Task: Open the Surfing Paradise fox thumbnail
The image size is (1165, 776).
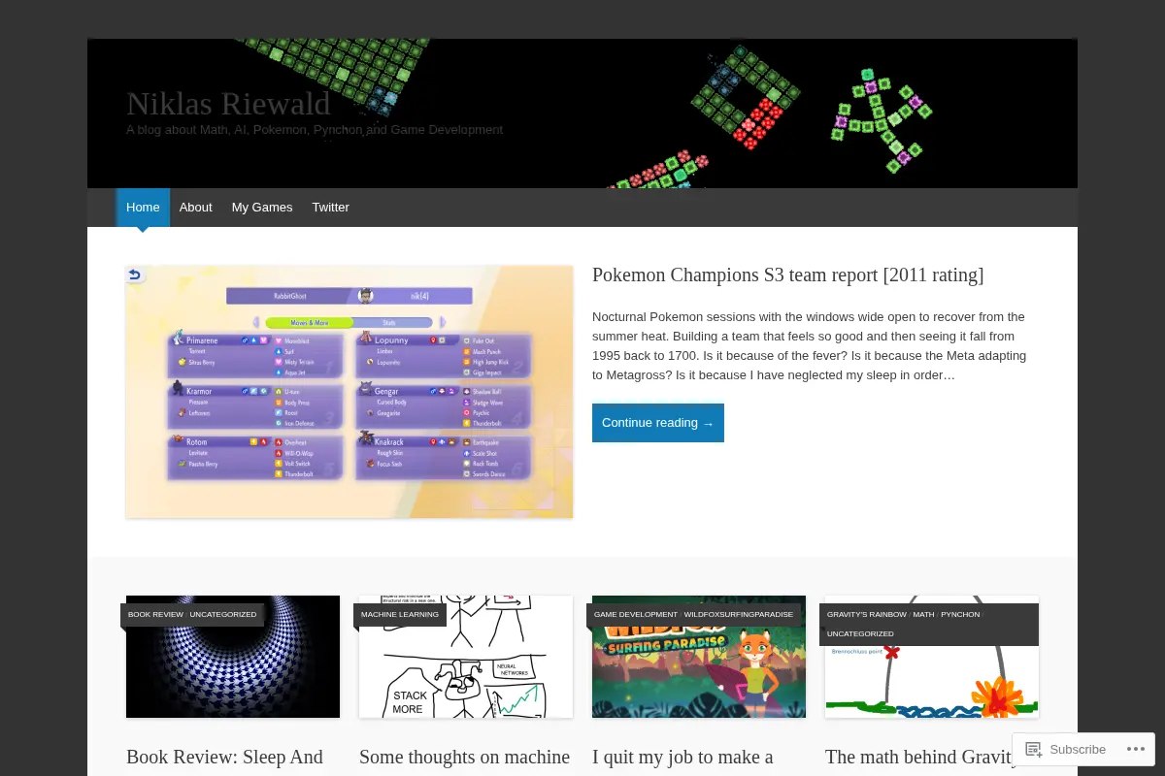Action: pos(699,657)
